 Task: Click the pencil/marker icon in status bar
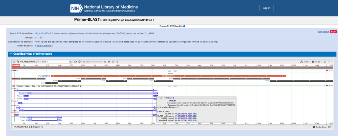pos(309,127)
